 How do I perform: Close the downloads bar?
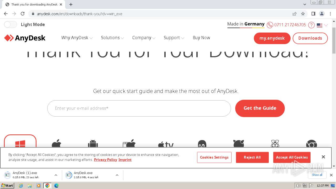click(x=331, y=175)
